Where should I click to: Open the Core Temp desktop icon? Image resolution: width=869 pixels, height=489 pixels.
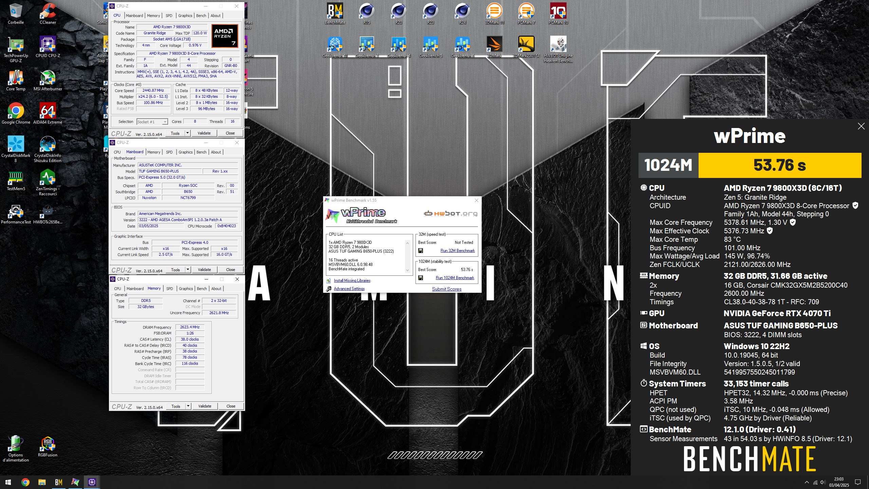(16, 80)
